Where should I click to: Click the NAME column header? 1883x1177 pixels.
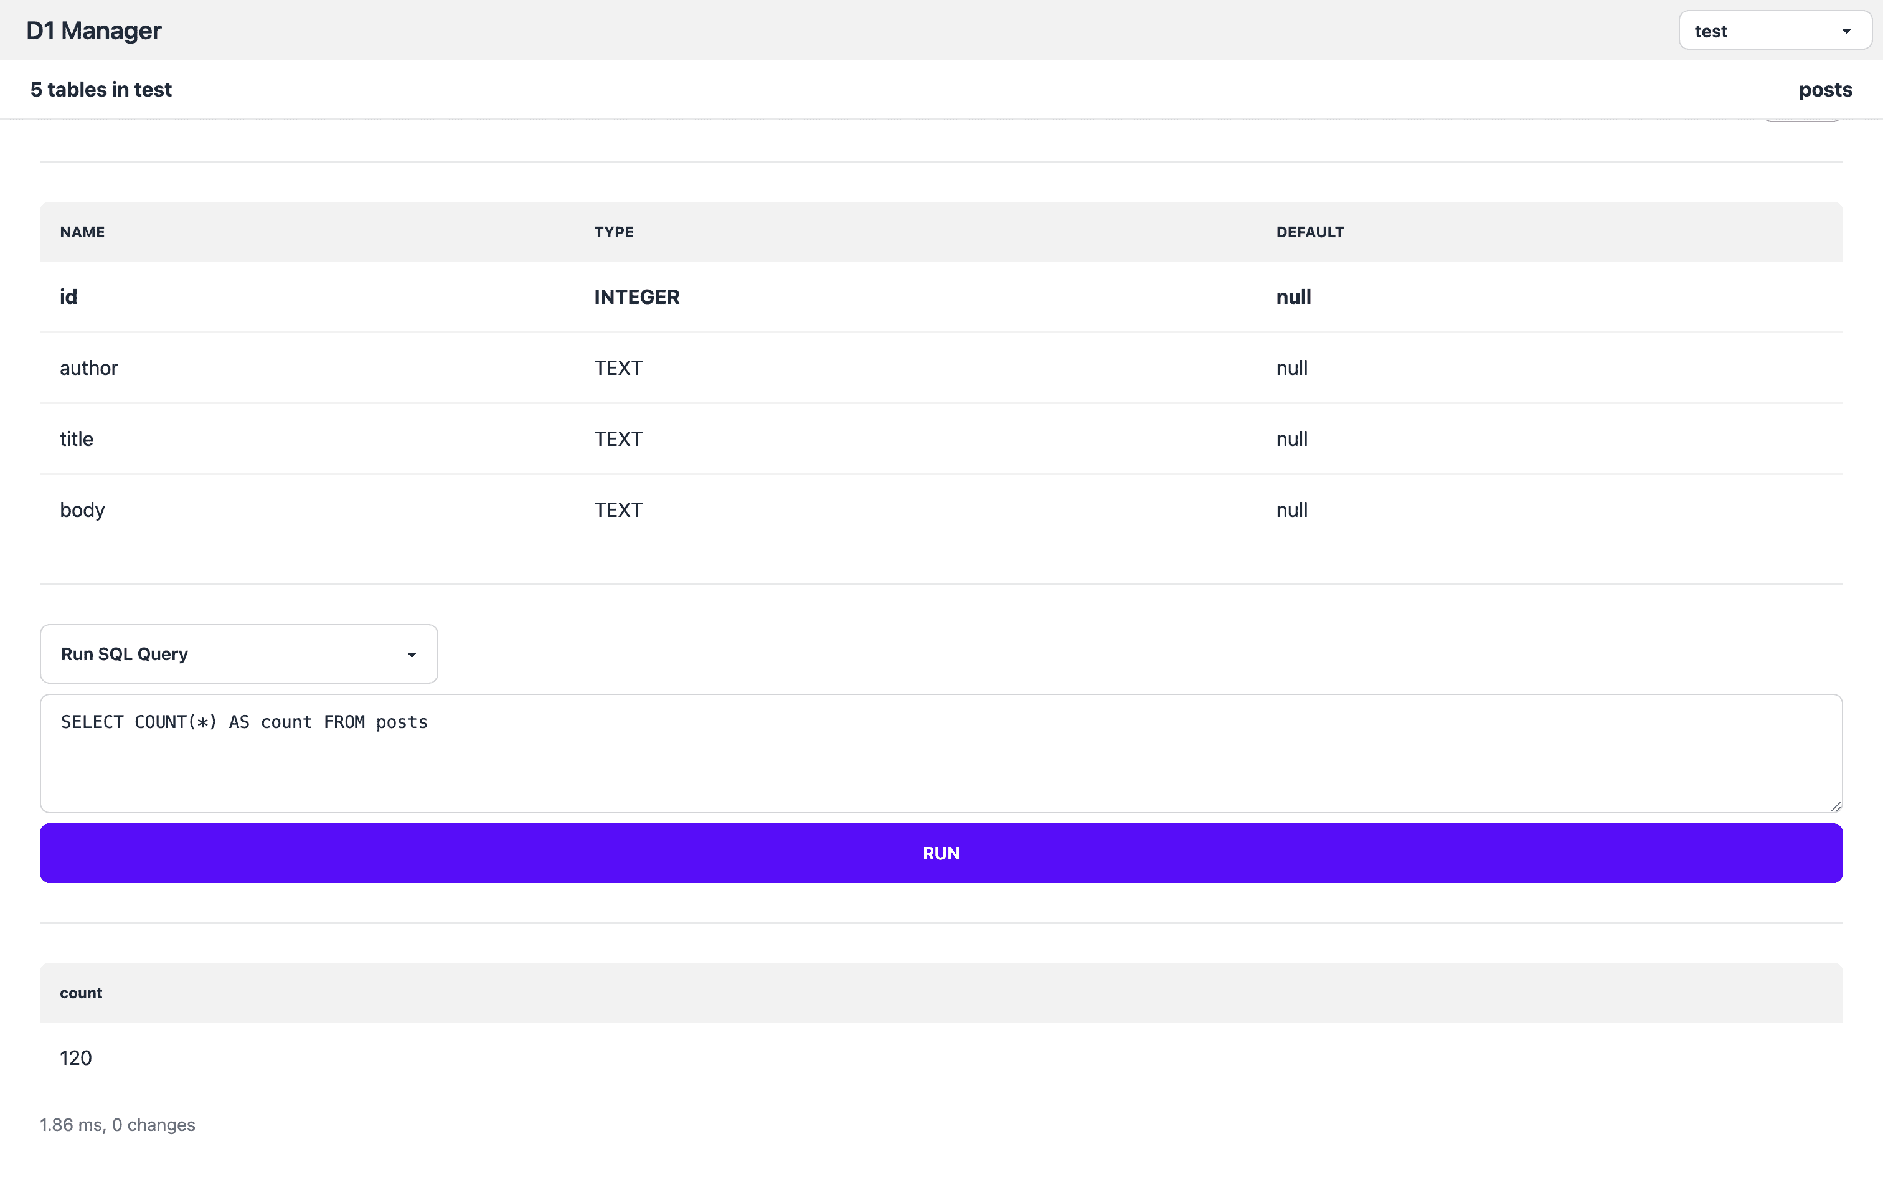82,232
